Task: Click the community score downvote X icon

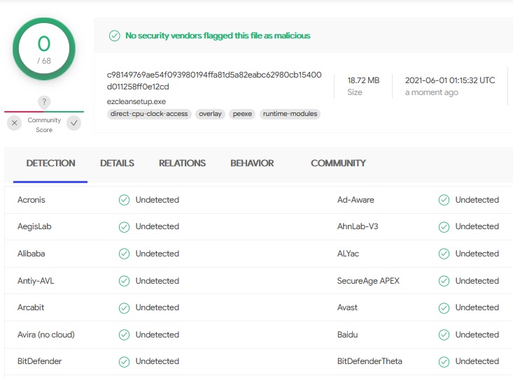Action: point(15,123)
